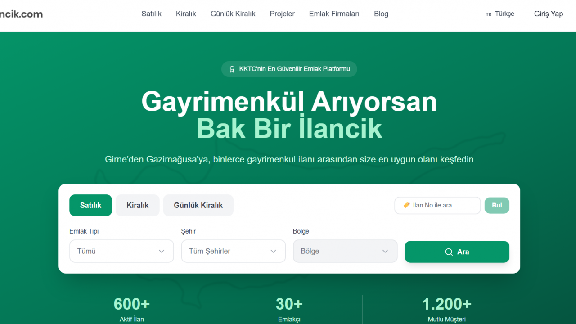Viewport: 576px width, 324px height.
Task: Click the TR language flag icon
Action: coord(489,14)
